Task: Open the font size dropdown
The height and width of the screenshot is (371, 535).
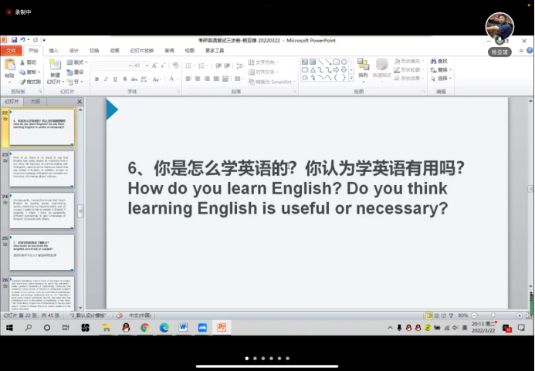Action: coord(145,66)
